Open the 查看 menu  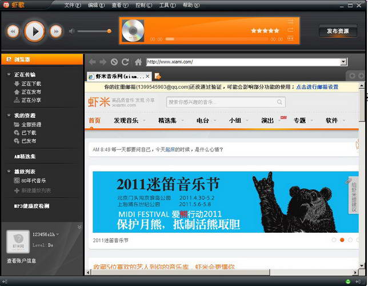120,5
